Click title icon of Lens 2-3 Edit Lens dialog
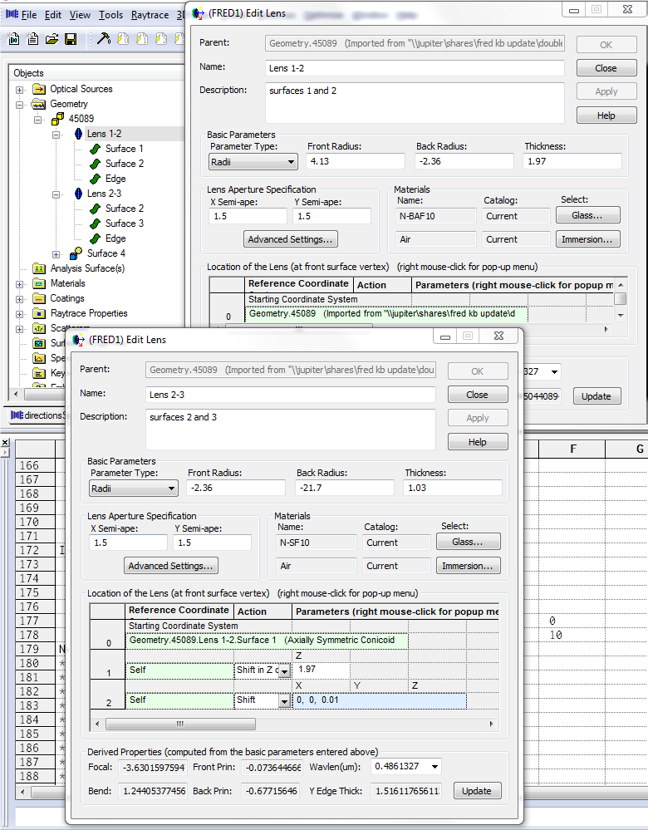The image size is (648, 830). (78, 340)
